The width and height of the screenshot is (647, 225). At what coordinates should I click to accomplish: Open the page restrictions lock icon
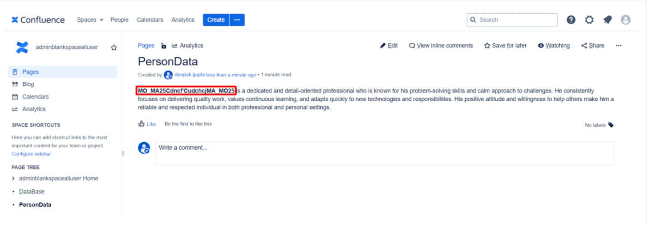click(163, 46)
